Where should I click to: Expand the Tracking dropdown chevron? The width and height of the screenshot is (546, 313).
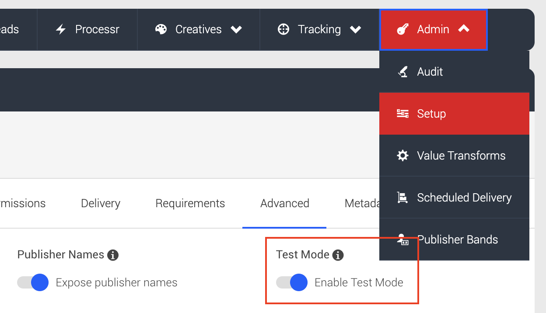point(355,29)
